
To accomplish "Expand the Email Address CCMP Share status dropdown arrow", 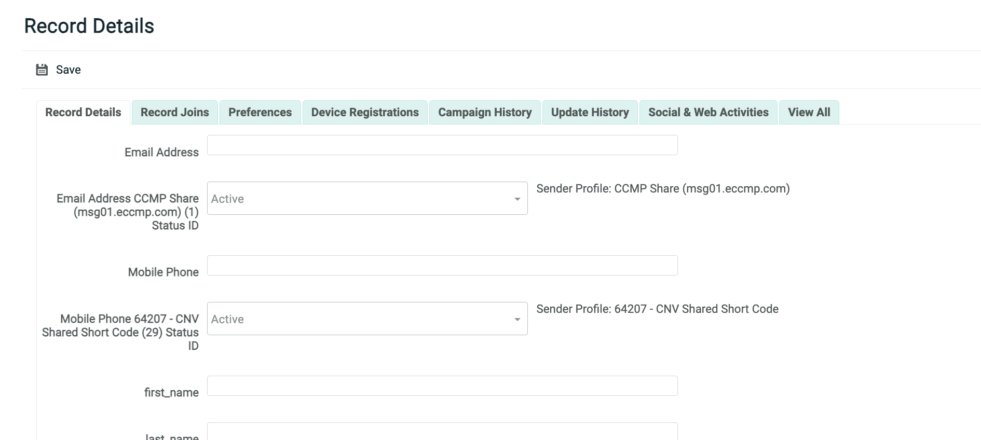I will (517, 199).
